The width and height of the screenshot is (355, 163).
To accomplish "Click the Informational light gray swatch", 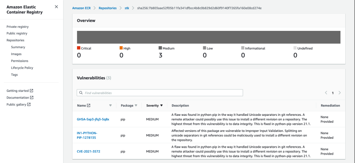I will click(x=243, y=48).
